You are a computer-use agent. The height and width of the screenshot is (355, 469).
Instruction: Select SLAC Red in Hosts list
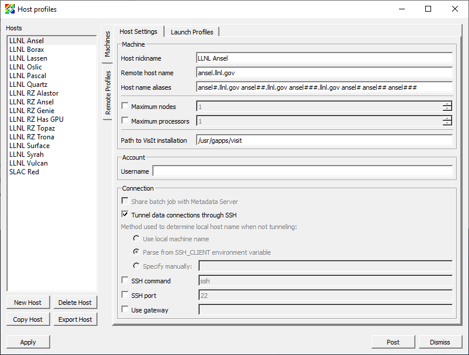(52, 171)
